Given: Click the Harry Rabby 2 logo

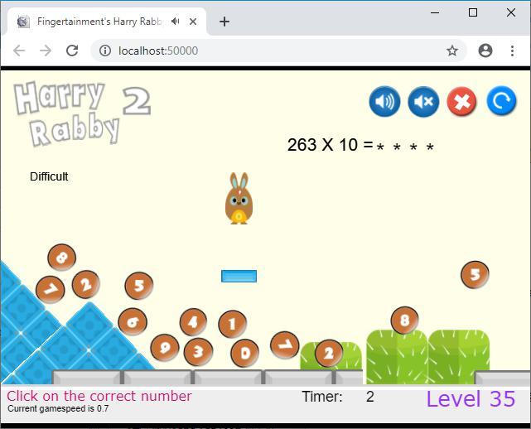Looking at the screenshot, I should pos(82,113).
